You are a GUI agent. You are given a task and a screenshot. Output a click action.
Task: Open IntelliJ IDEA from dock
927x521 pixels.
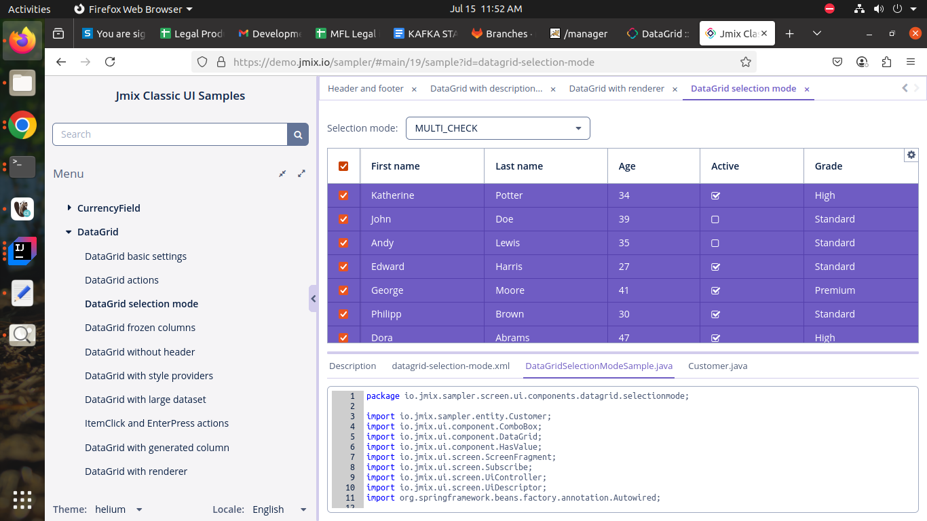[x=22, y=251]
